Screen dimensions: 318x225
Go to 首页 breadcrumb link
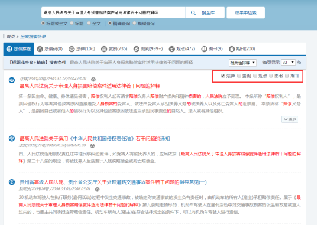click(11, 37)
